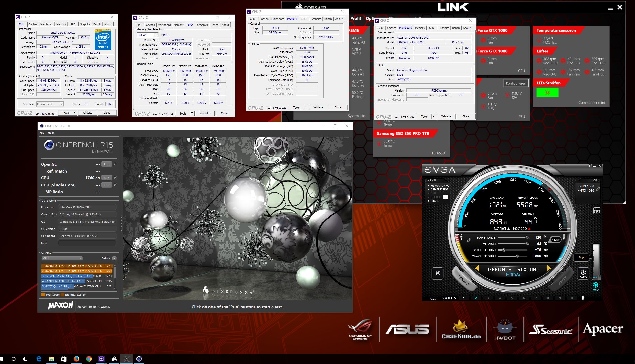Run CPU Single Core test in Cinebench
Screen dimensions: 635x364
(107, 185)
